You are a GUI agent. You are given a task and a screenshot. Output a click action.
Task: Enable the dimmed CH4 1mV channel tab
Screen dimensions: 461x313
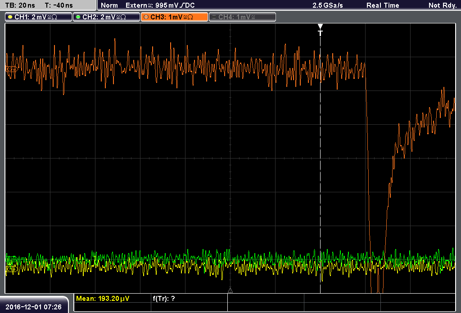coord(242,17)
